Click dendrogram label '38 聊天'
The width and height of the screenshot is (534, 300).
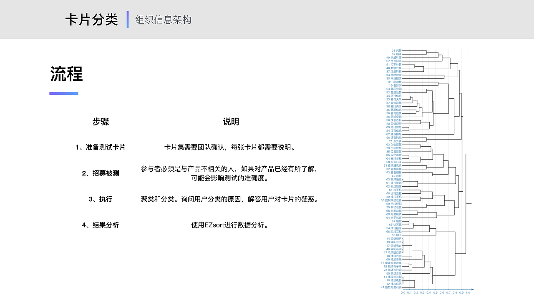tap(397, 235)
